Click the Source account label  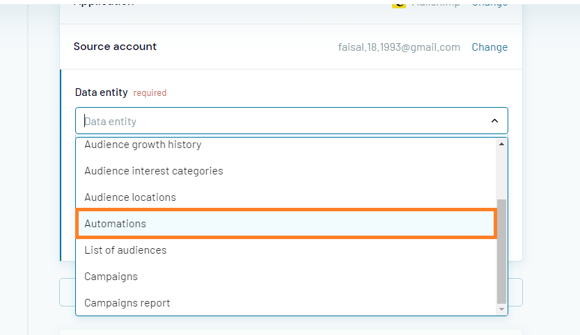pyautogui.click(x=115, y=47)
